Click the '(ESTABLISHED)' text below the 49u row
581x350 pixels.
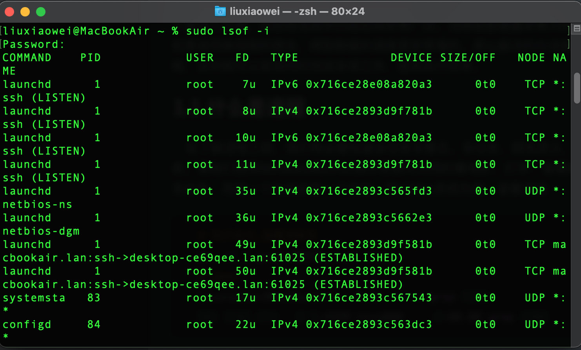(x=359, y=258)
